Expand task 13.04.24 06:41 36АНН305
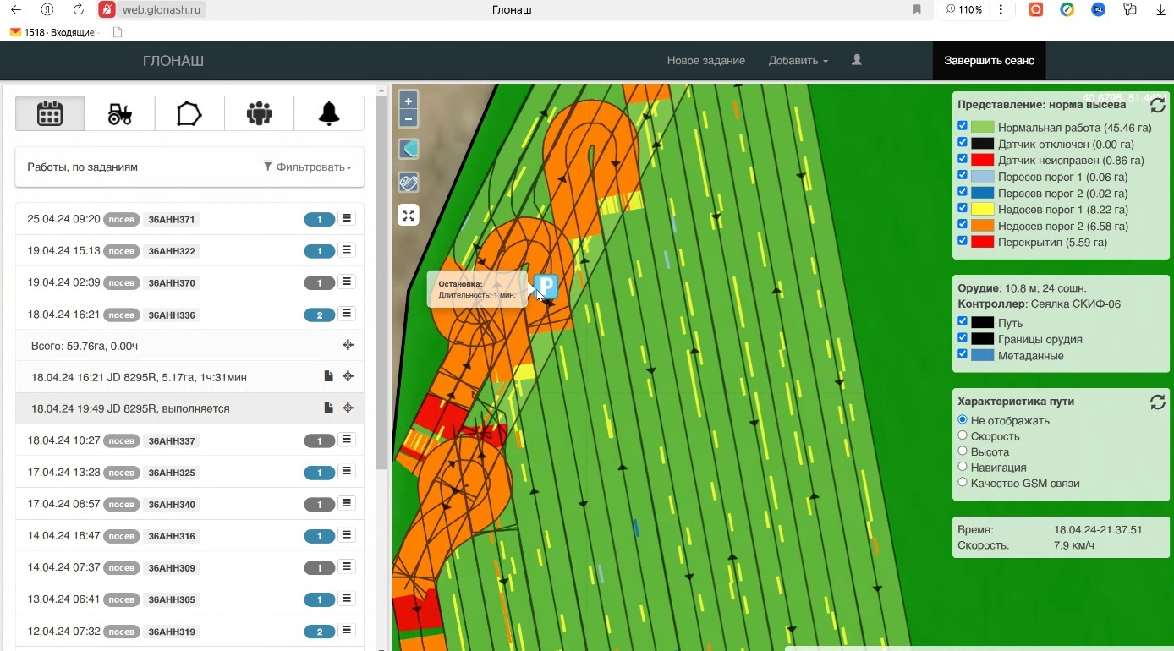Screen dimensions: 1174x651 click(189, 599)
